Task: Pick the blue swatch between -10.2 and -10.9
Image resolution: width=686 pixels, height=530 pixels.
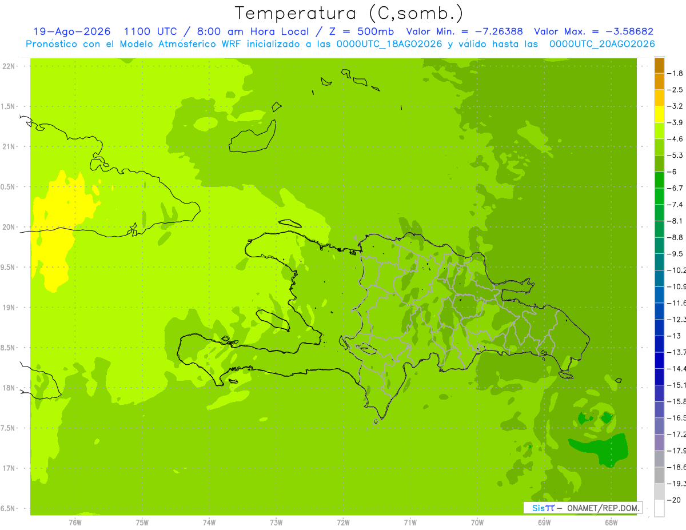Action: click(x=659, y=278)
